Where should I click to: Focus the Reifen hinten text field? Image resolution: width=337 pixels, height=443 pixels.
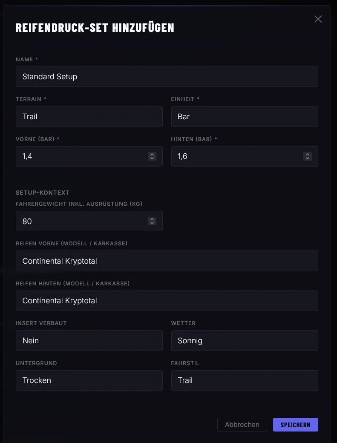coord(167,301)
